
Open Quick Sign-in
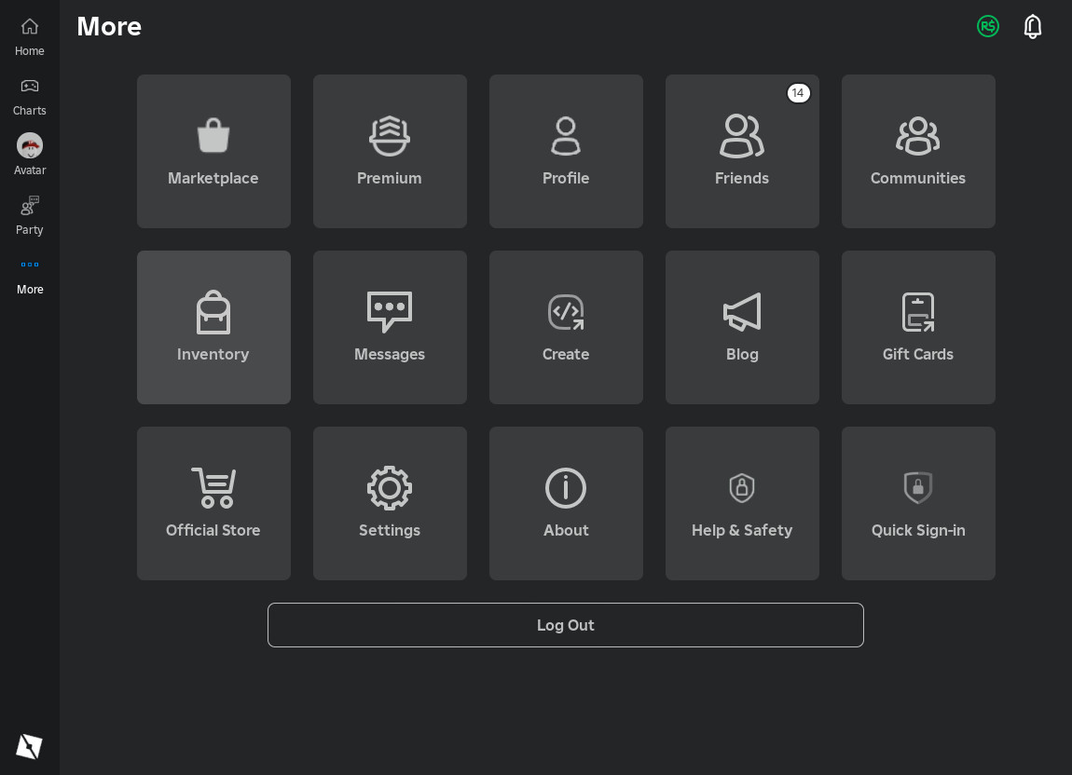(918, 503)
